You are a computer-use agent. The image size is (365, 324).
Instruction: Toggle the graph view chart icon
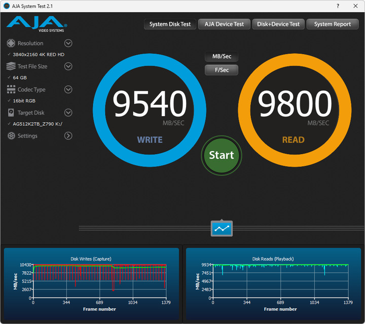coord(222,229)
